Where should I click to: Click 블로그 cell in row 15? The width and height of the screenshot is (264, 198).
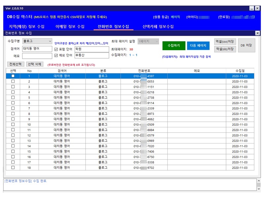tap(103, 151)
